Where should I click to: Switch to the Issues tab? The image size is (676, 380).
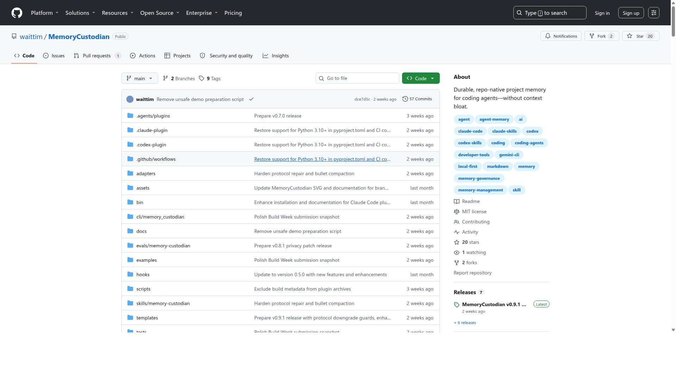pyautogui.click(x=54, y=56)
